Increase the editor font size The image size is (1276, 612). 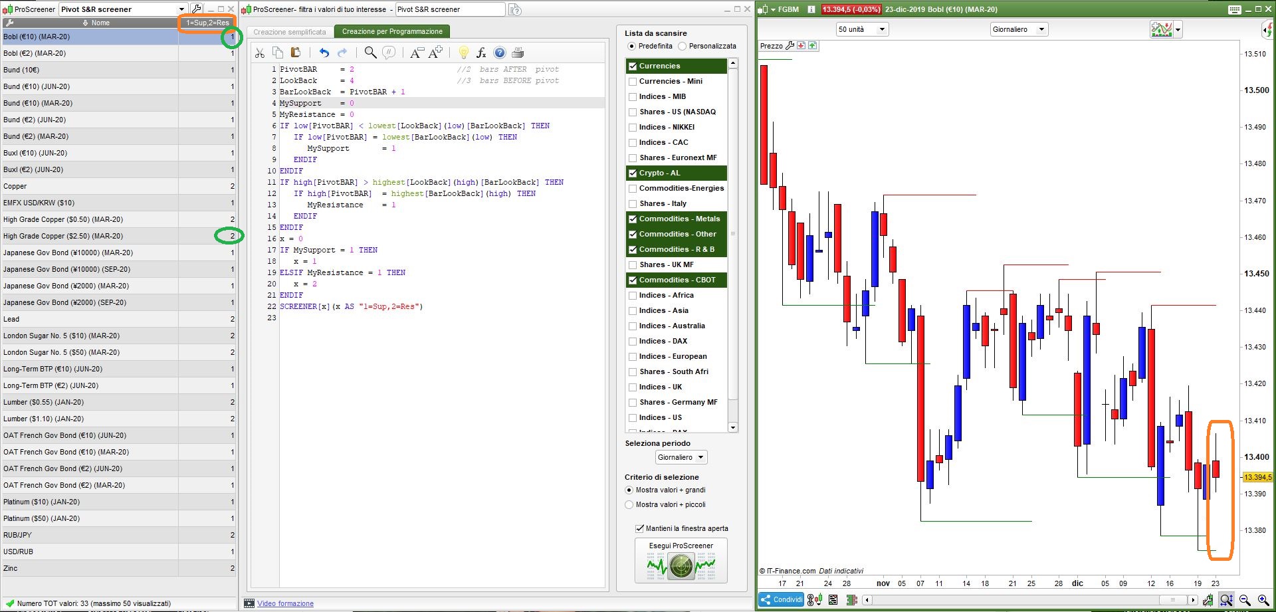(436, 52)
